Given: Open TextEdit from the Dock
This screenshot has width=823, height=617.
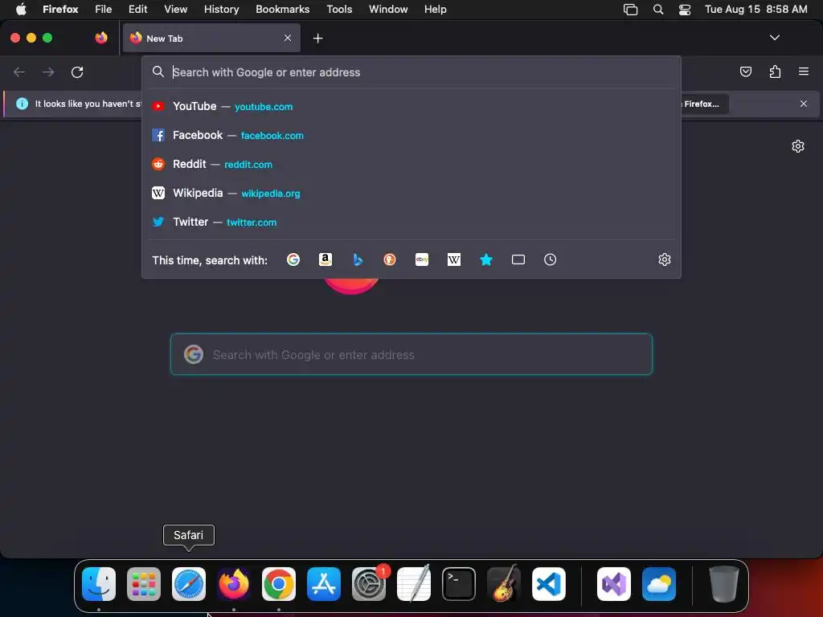Looking at the screenshot, I should coord(414,584).
